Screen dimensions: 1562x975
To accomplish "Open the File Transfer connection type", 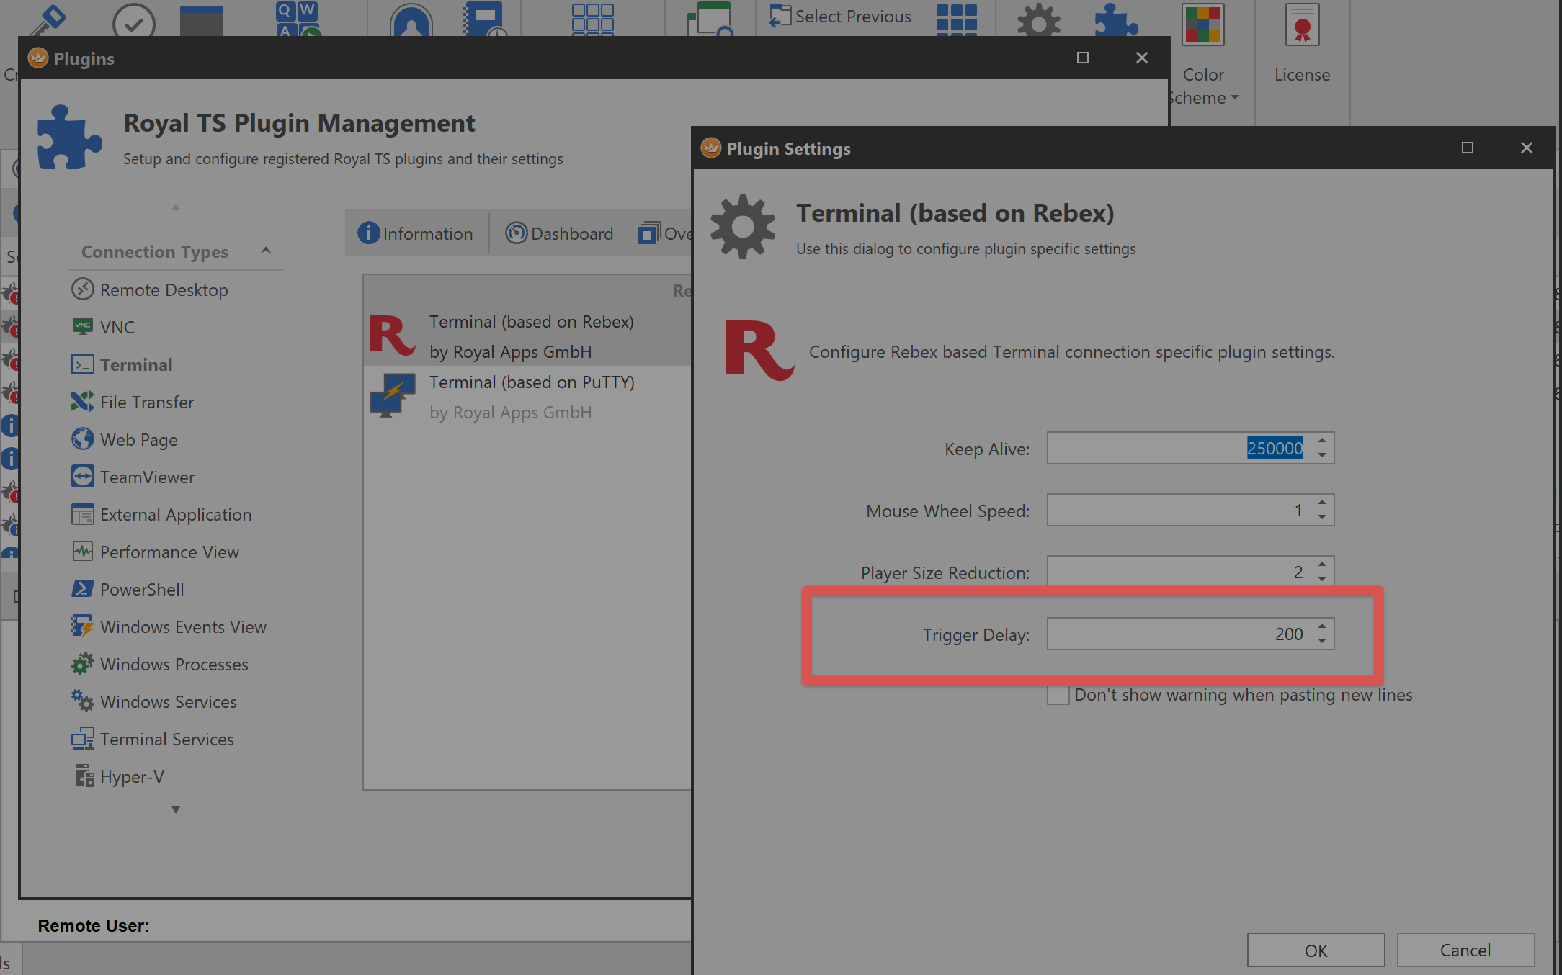I will (146, 403).
